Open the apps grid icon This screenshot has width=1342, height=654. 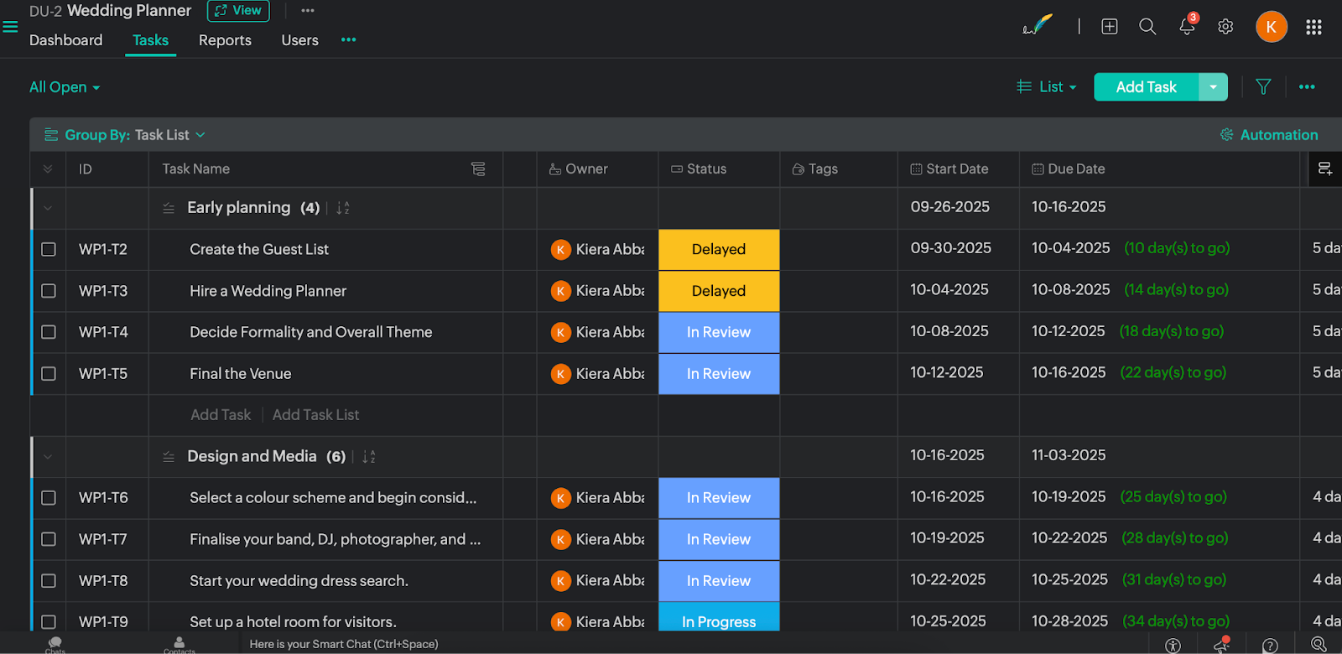1313,28
